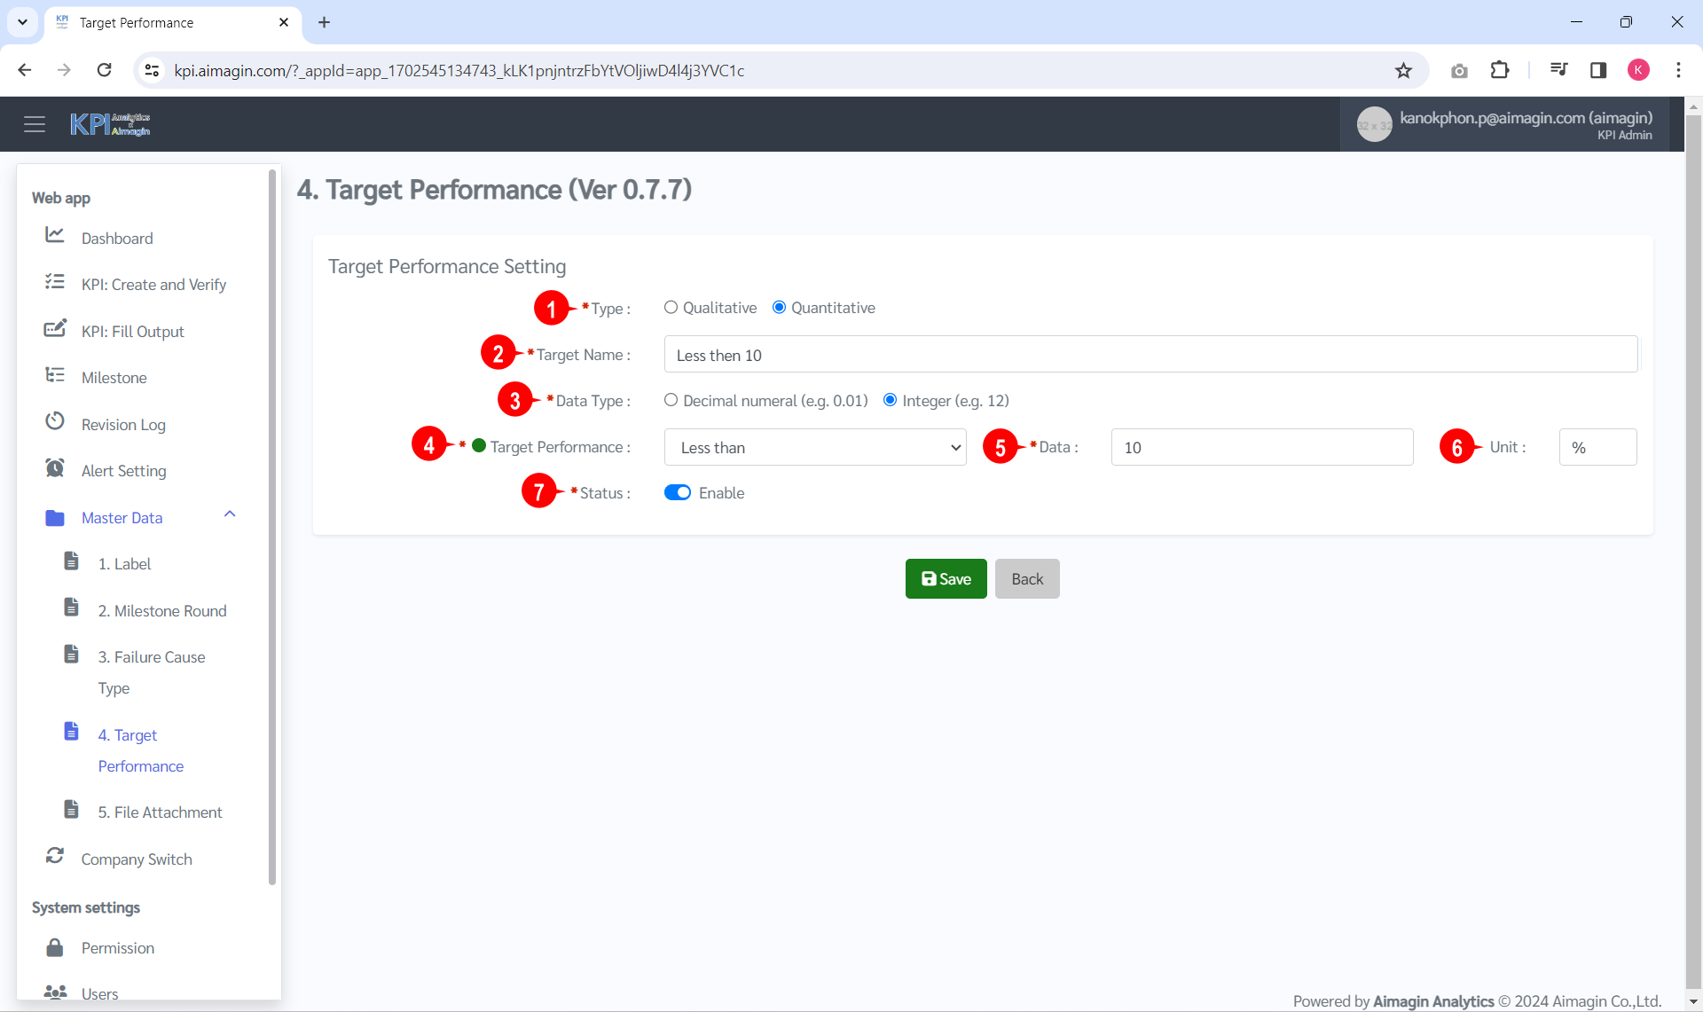The height and width of the screenshot is (1012, 1703).
Task: Select the Qualitative type radio button
Action: pos(671,307)
